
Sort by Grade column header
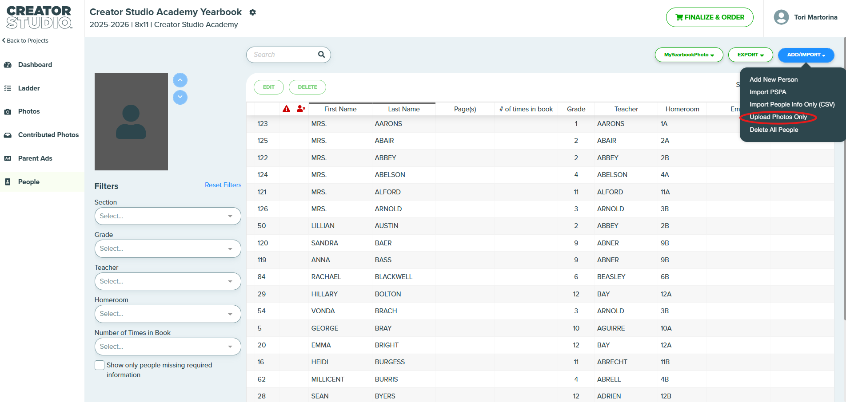coord(576,109)
